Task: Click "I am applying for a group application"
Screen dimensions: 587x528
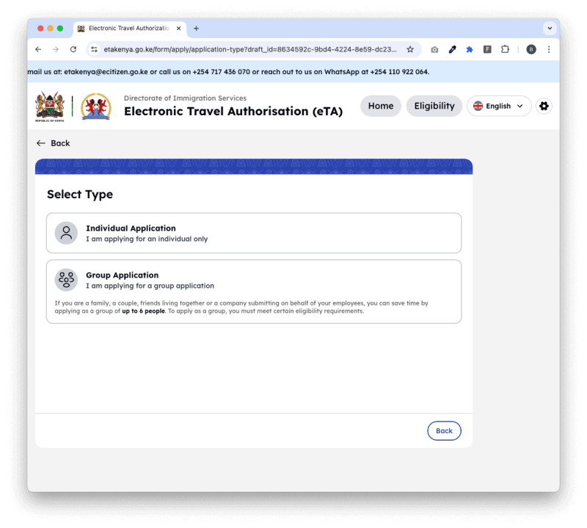Action: tap(150, 286)
